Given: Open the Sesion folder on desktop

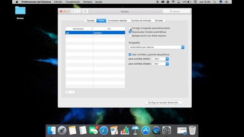Looking at the screenshot, I should pyautogui.click(x=20, y=10).
